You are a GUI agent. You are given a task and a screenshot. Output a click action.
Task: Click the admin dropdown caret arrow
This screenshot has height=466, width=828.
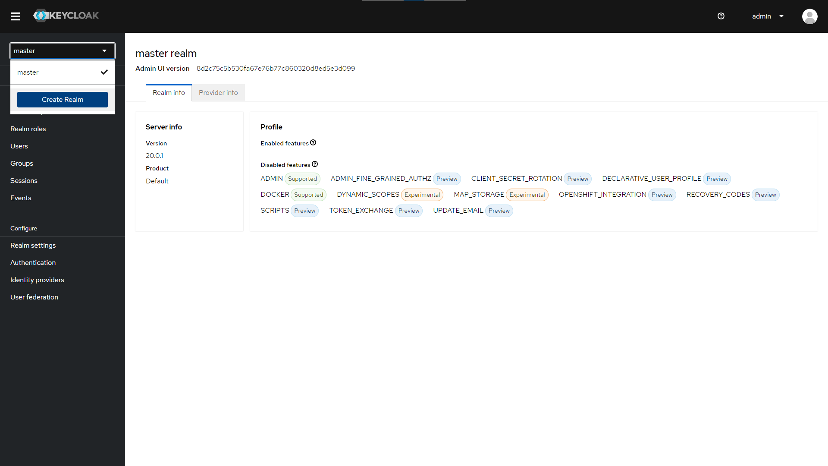click(781, 16)
